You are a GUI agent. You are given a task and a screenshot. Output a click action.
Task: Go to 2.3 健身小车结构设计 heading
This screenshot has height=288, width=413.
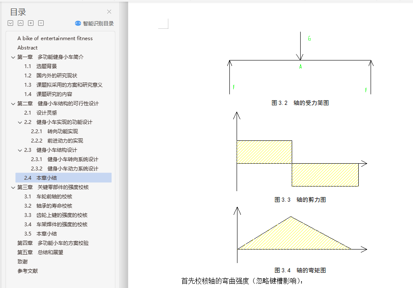pyautogui.click(x=50, y=150)
